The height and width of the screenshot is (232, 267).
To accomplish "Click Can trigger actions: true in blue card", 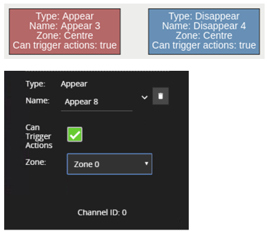I will 204,45.
